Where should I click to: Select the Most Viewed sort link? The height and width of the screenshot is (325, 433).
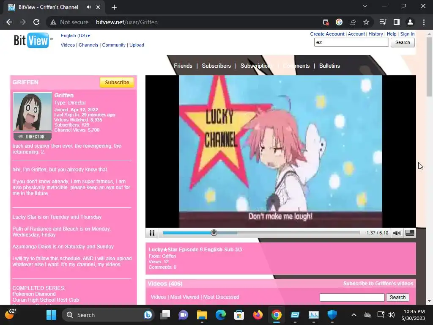(x=184, y=297)
